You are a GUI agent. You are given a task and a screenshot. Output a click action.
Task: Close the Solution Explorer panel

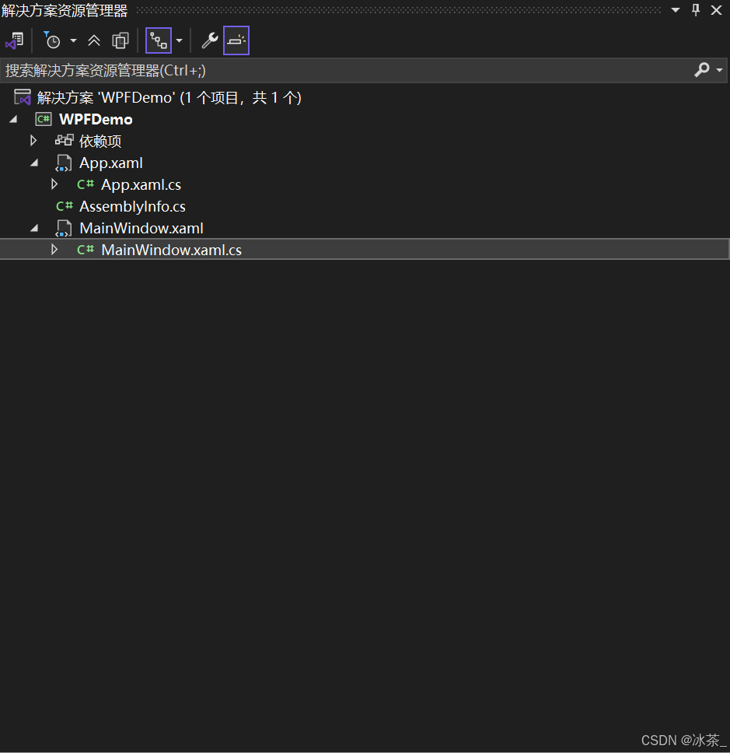(x=717, y=10)
